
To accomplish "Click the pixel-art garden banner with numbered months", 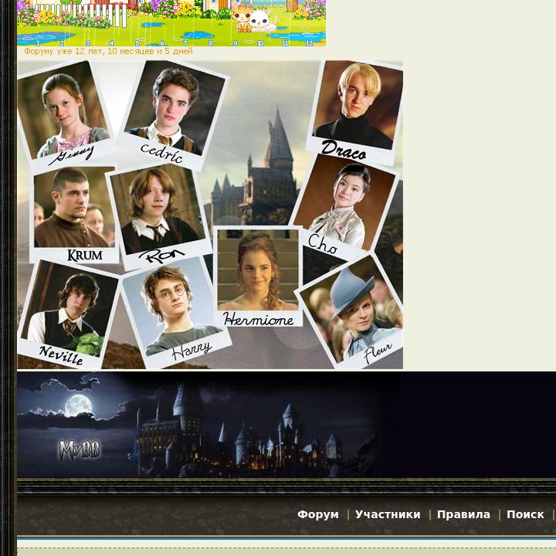I will point(171,23).
